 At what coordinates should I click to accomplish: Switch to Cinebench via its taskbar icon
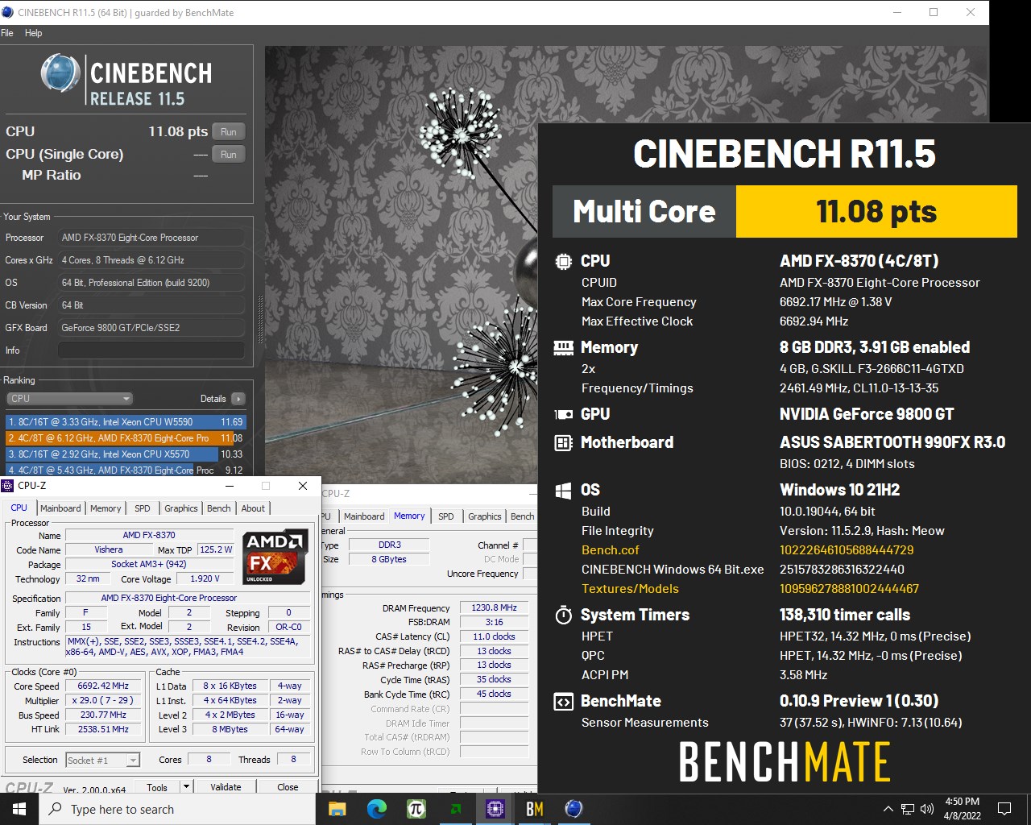coord(573,808)
